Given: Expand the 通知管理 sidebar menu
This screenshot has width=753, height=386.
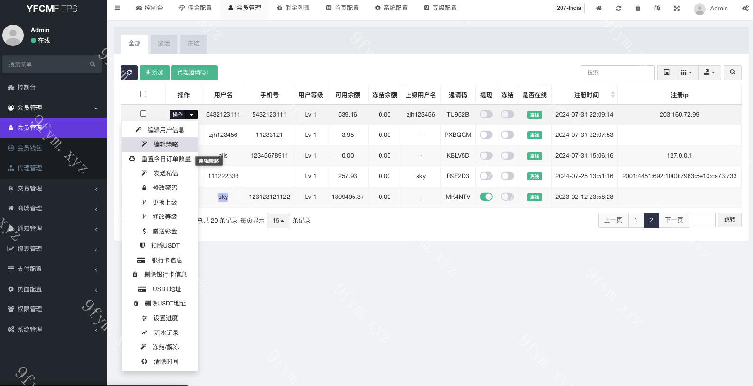Looking at the screenshot, I should (x=53, y=229).
